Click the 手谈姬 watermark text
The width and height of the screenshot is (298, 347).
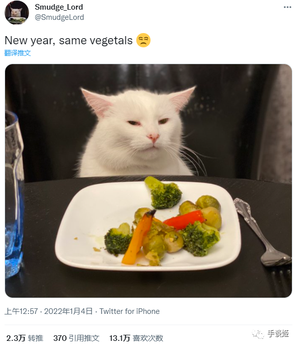point(278,333)
